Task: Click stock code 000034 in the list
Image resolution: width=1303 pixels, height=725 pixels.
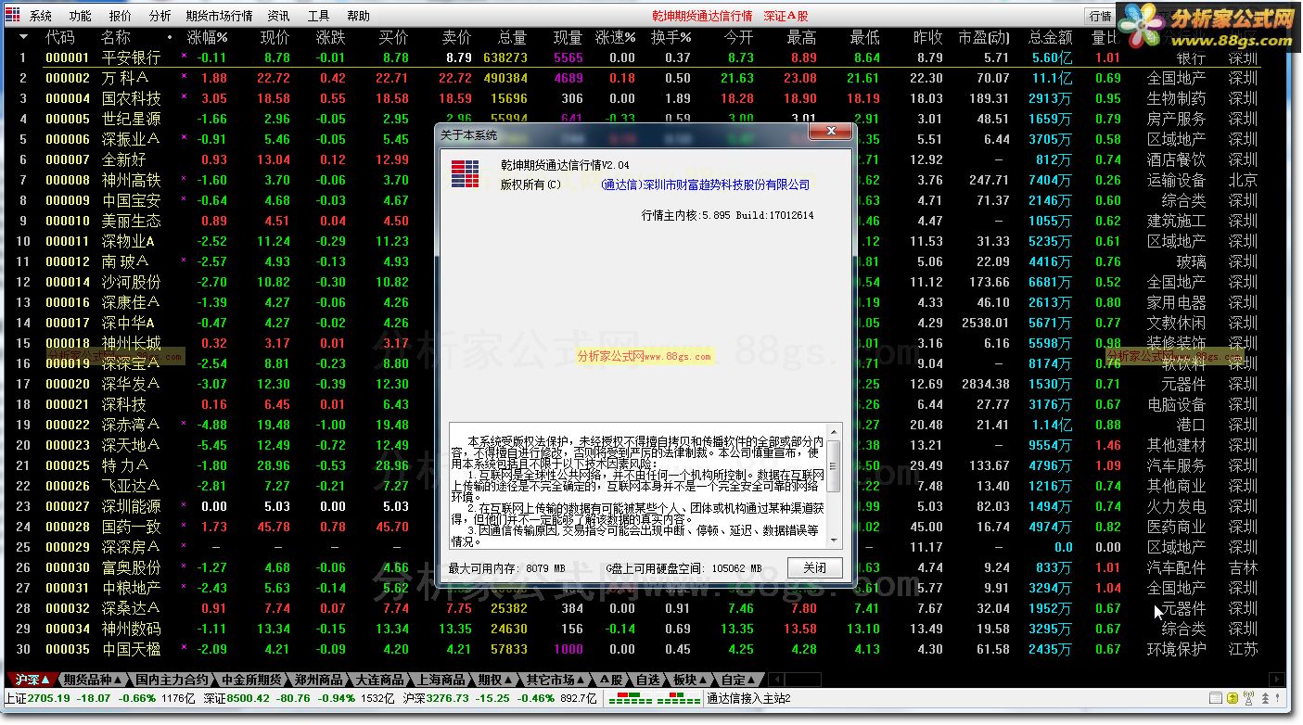Action: (68, 629)
